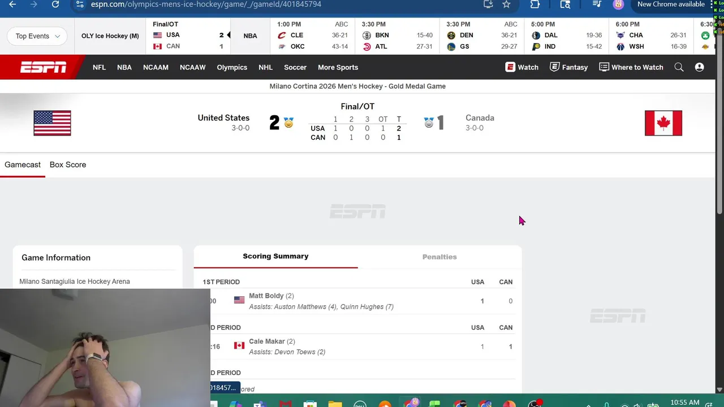Open the CLE vs OKC 1:00 PM game
The width and height of the screenshot is (724, 407).
(x=313, y=36)
